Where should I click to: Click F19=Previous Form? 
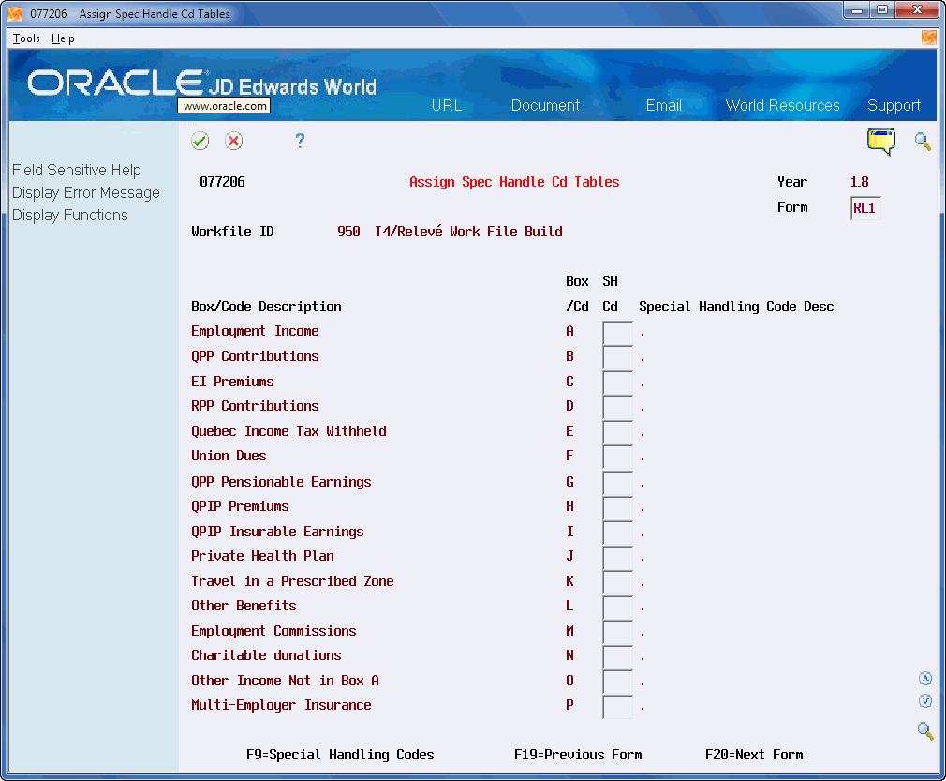[x=577, y=755]
